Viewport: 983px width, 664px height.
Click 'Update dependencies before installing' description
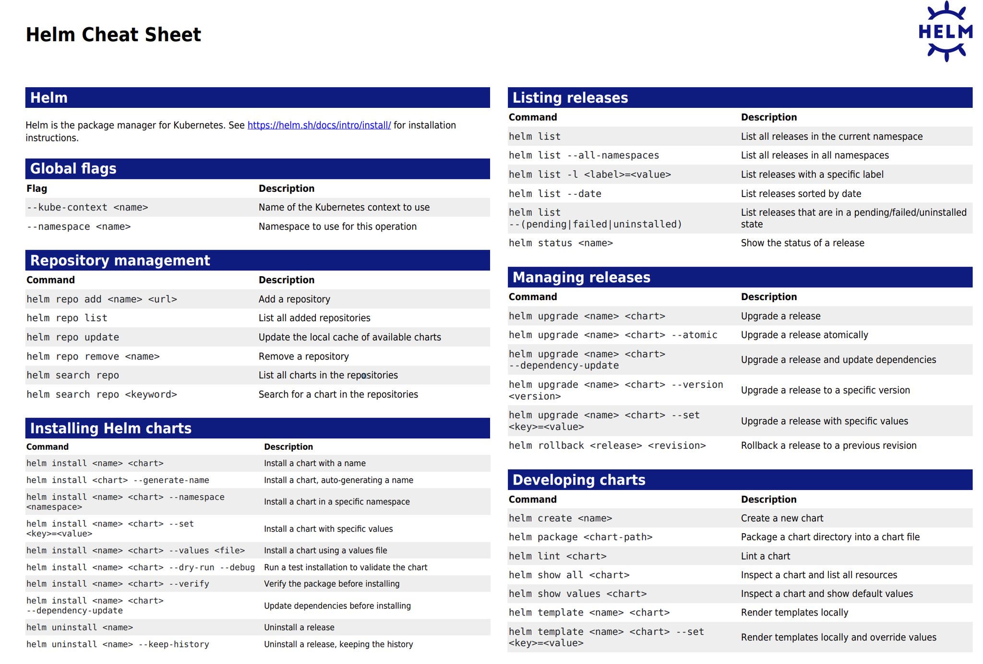[x=337, y=606]
